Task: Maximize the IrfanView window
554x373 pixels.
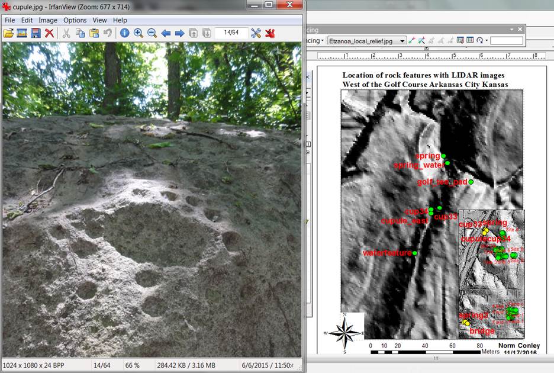Action: 269,5
